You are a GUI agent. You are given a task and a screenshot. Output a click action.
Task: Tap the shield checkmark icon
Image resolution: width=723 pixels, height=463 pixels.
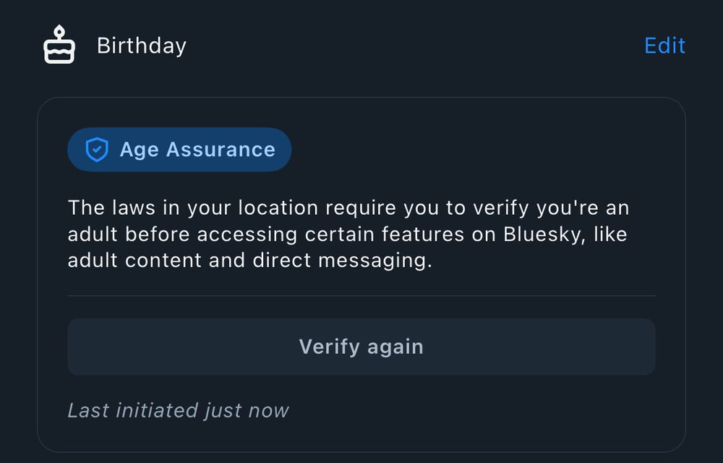[x=97, y=150]
